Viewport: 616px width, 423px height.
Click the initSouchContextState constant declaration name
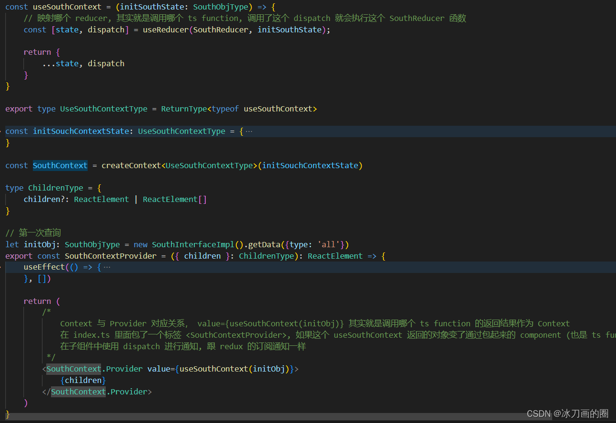[x=81, y=131]
